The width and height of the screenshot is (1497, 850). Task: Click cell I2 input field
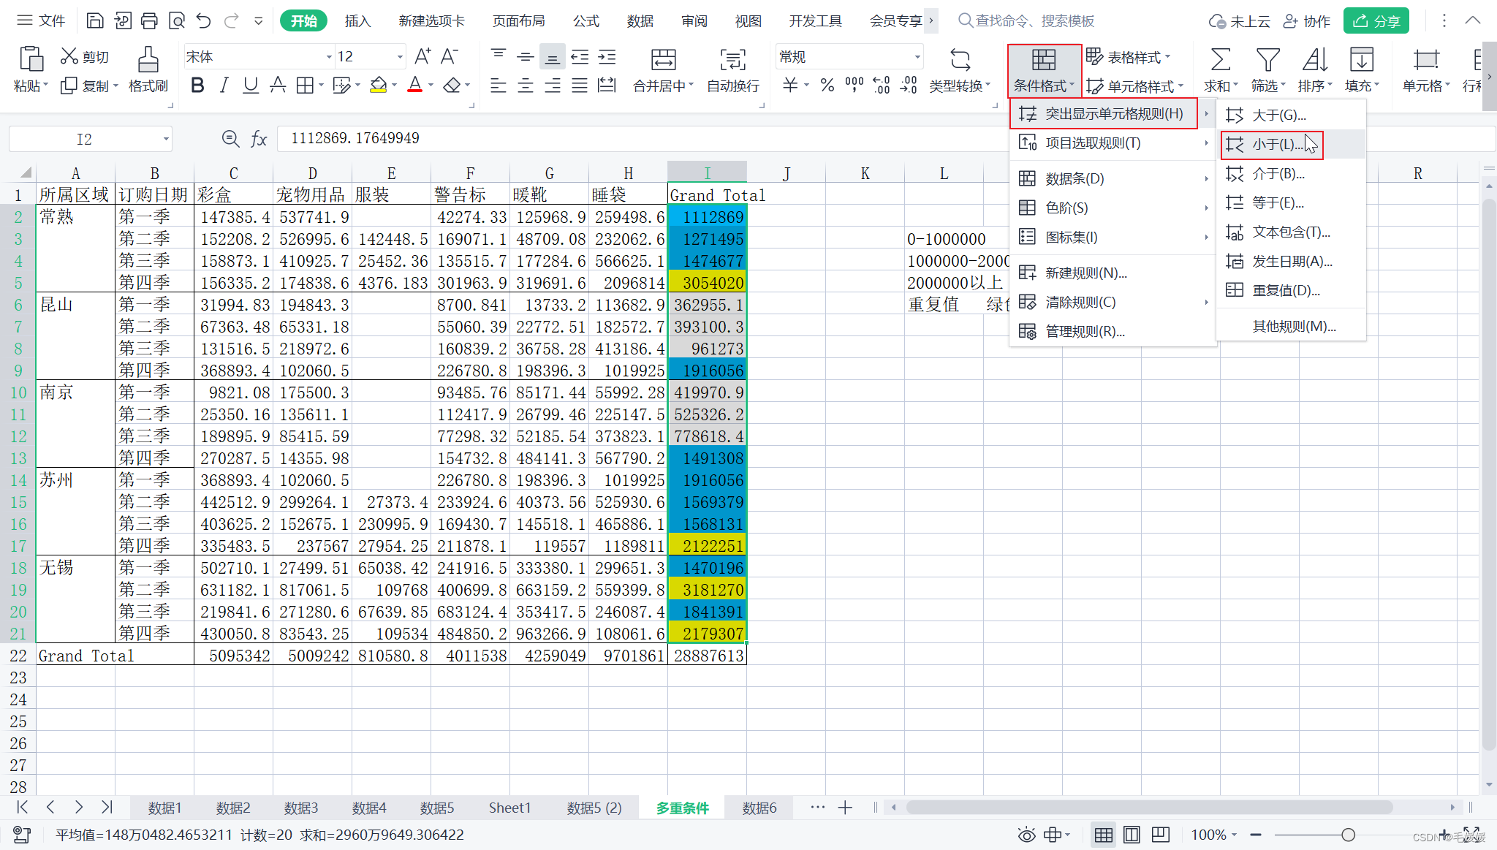(x=710, y=217)
